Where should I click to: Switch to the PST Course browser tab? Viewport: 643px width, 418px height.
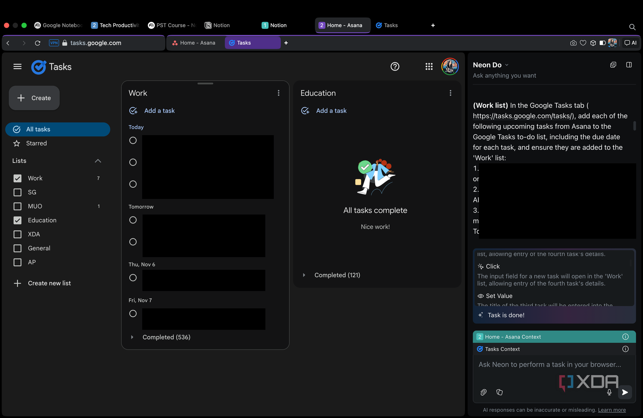(172, 25)
